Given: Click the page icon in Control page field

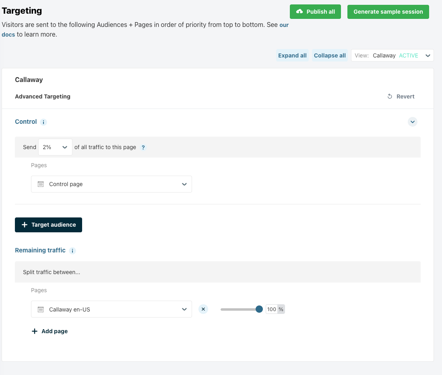Looking at the screenshot, I should [x=41, y=184].
